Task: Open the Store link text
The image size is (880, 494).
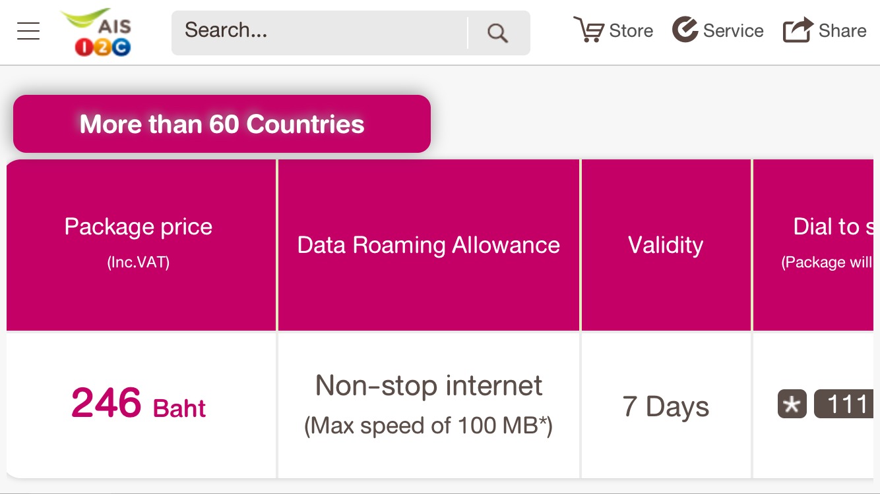Action: click(631, 31)
